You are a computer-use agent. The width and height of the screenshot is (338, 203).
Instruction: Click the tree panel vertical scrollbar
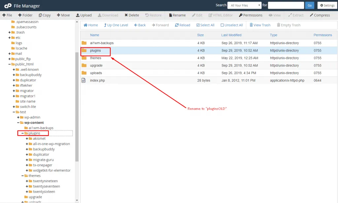(77, 107)
